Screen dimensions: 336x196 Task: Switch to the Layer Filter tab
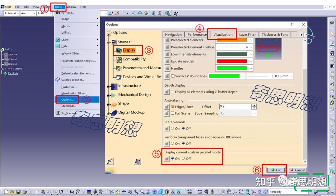coord(248,34)
